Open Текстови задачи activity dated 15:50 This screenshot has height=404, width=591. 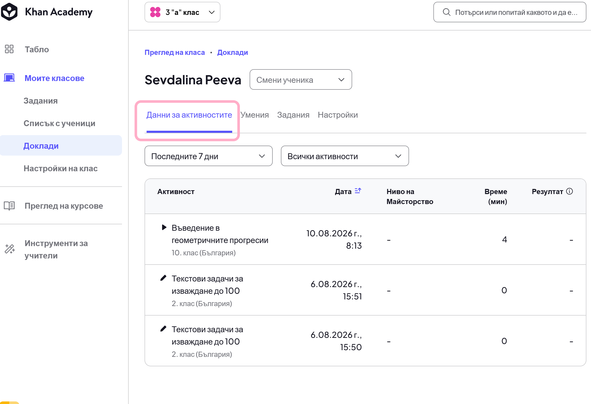point(207,335)
